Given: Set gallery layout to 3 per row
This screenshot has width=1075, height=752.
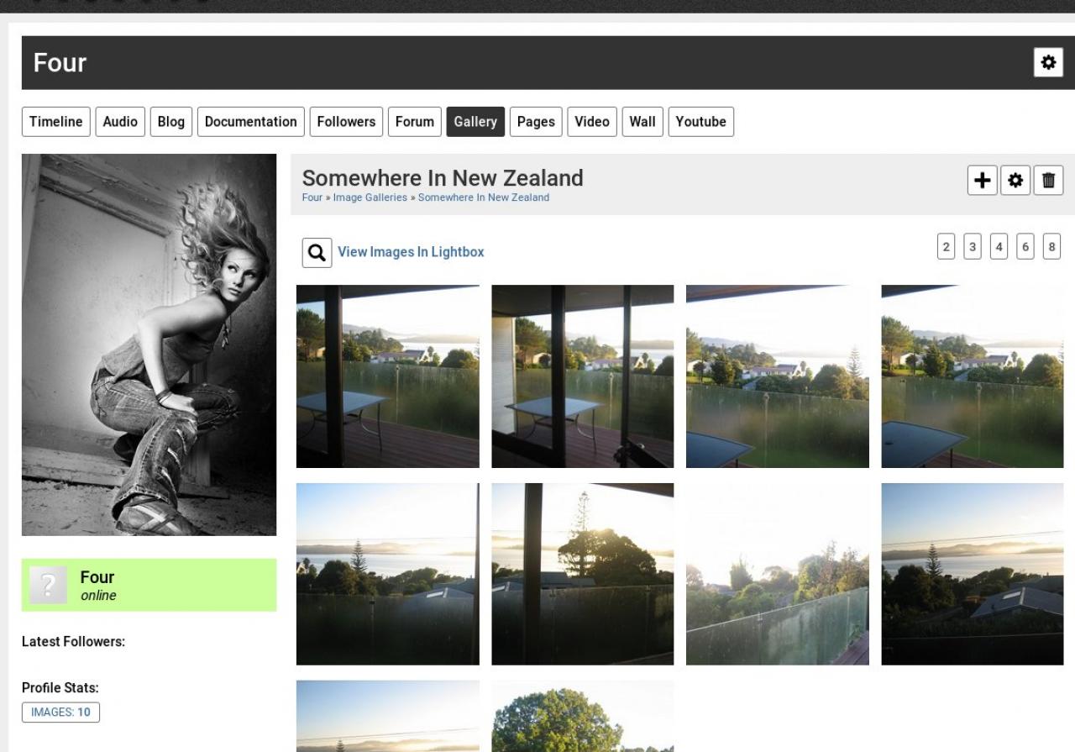Looking at the screenshot, I should (x=973, y=246).
